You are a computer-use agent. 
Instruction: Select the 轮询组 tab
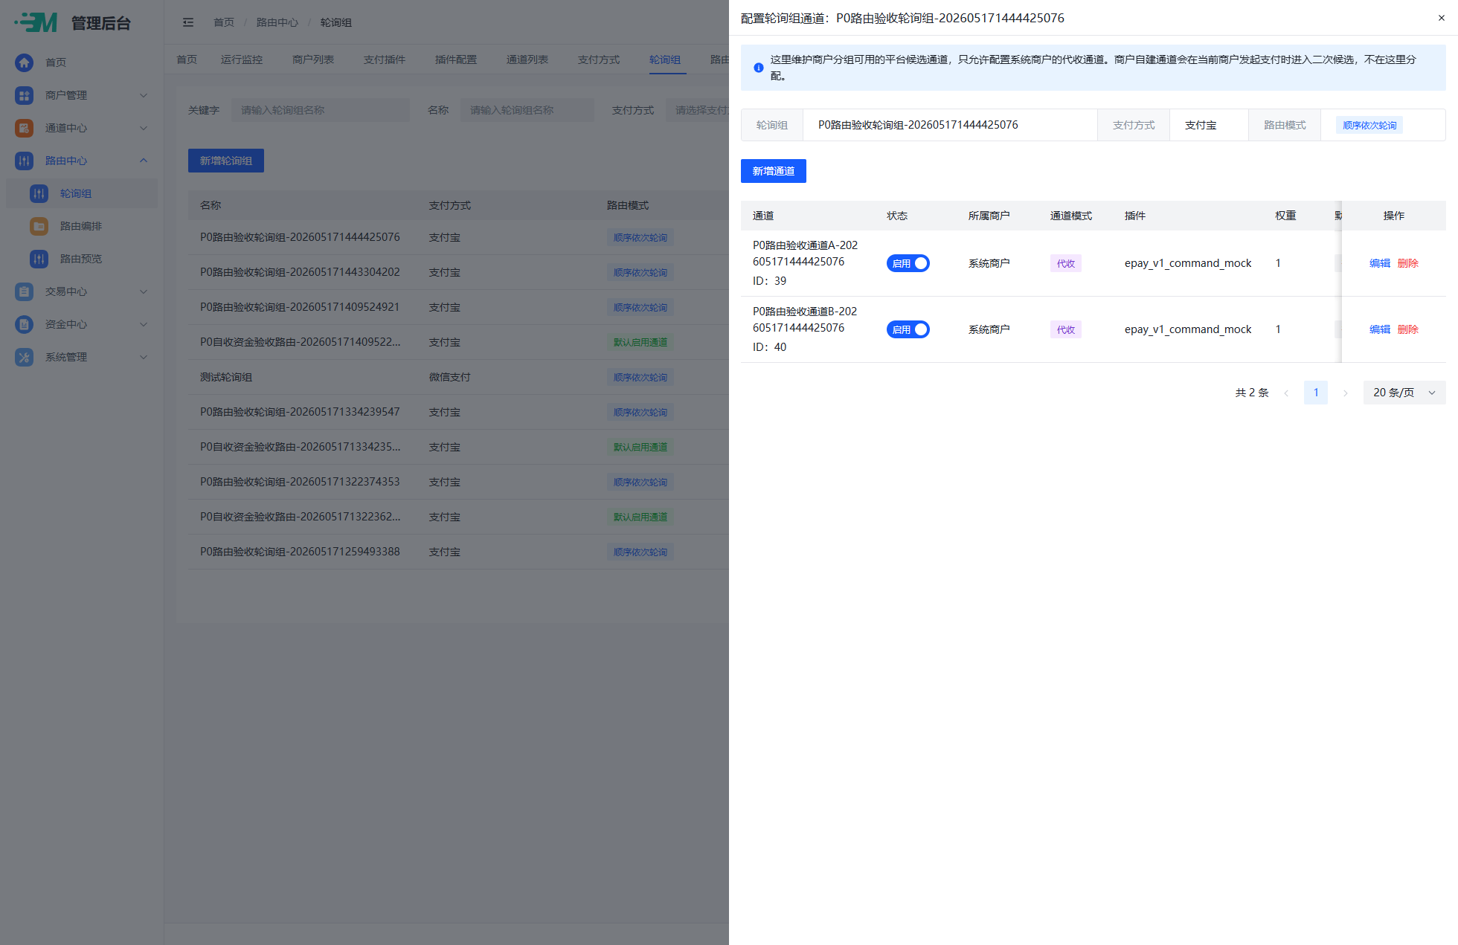click(665, 59)
